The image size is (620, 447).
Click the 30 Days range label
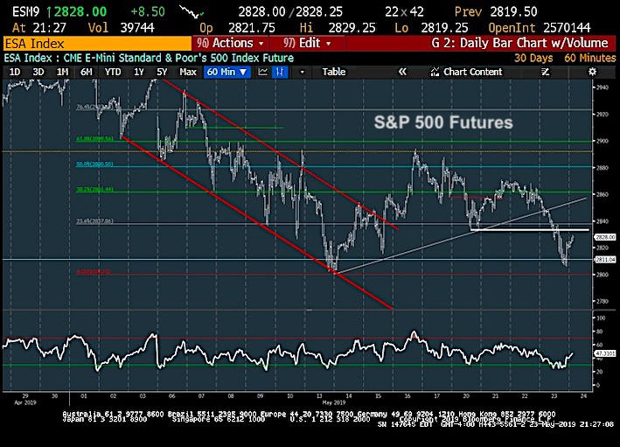tap(533, 58)
